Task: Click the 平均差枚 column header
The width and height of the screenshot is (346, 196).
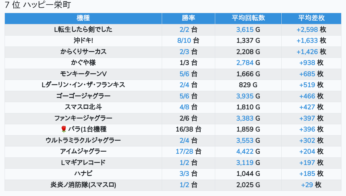Action: coord(311,18)
